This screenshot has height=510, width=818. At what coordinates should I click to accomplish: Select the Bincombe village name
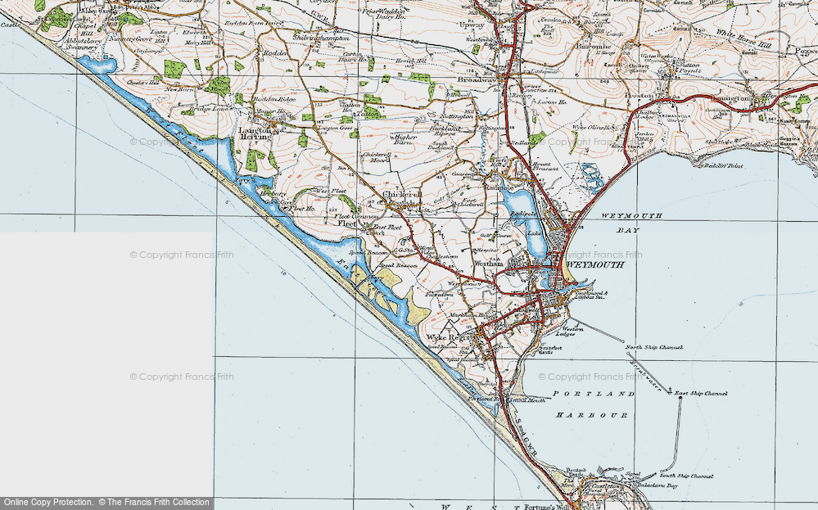[x=594, y=45]
